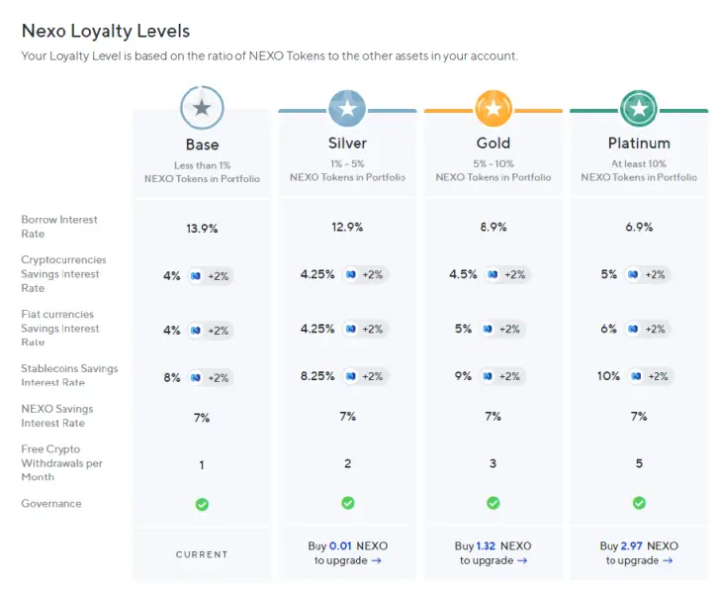Click Platinum NEXO savings rate 7%
This screenshot has width=718, height=590.
click(x=639, y=416)
